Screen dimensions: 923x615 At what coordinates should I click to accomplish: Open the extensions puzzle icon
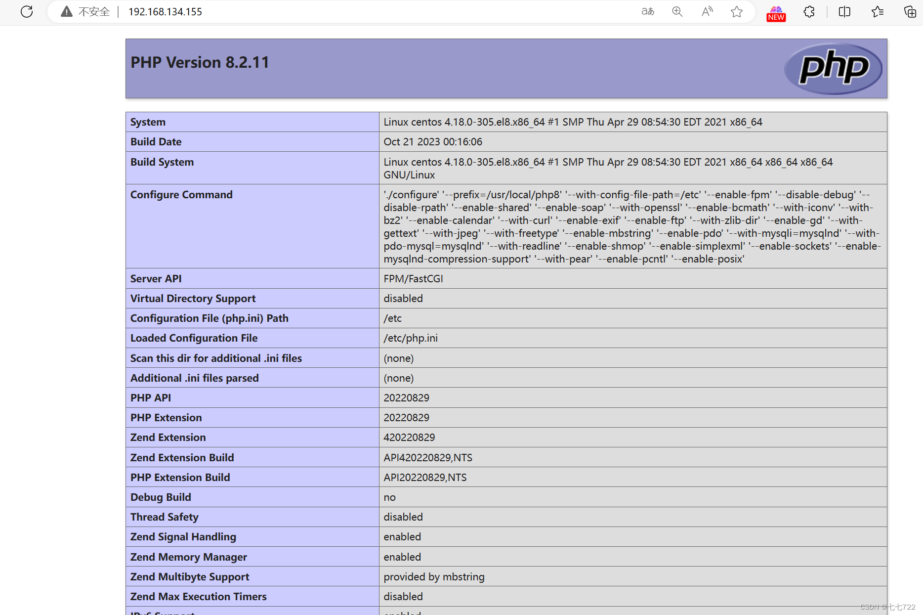809,11
